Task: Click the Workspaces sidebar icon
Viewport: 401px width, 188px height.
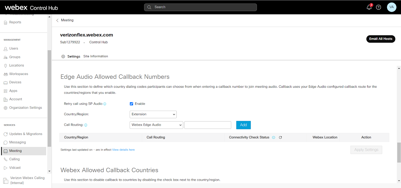Action: click(x=6, y=74)
